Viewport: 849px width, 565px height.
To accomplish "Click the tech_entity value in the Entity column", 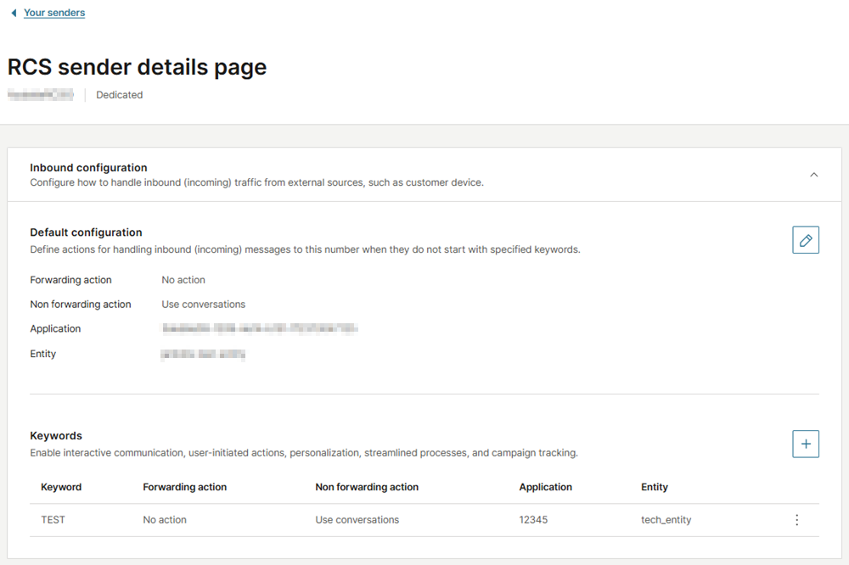I will (666, 519).
